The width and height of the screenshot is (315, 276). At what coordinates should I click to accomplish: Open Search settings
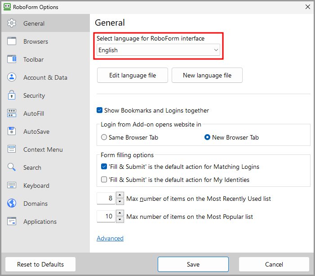tap(45, 167)
